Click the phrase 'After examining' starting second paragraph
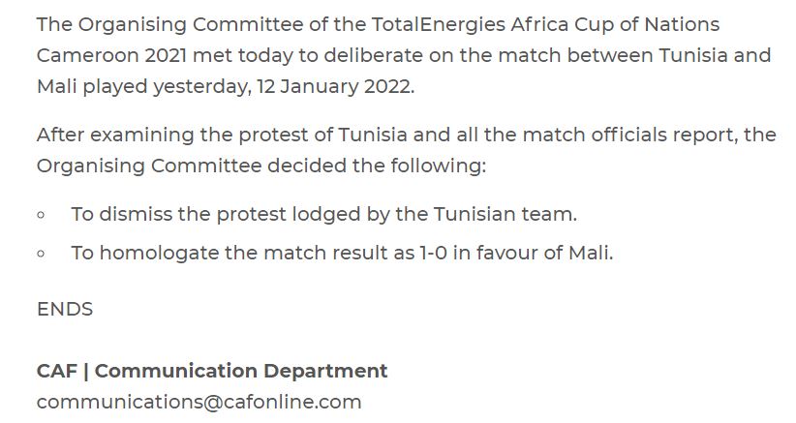Image resolution: width=796 pixels, height=423 pixels. point(115,136)
